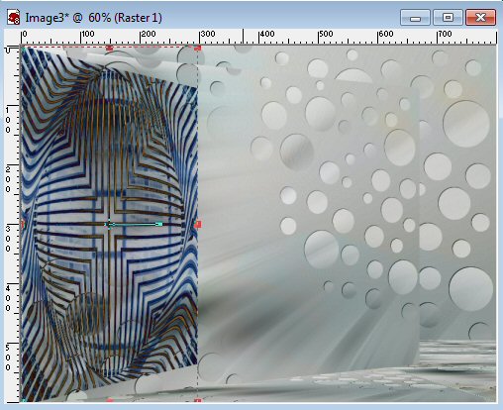The width and height of the screenshot is (503, 410).
Task: Click the bottom-right red selection handle
Action: coord(198,400)
